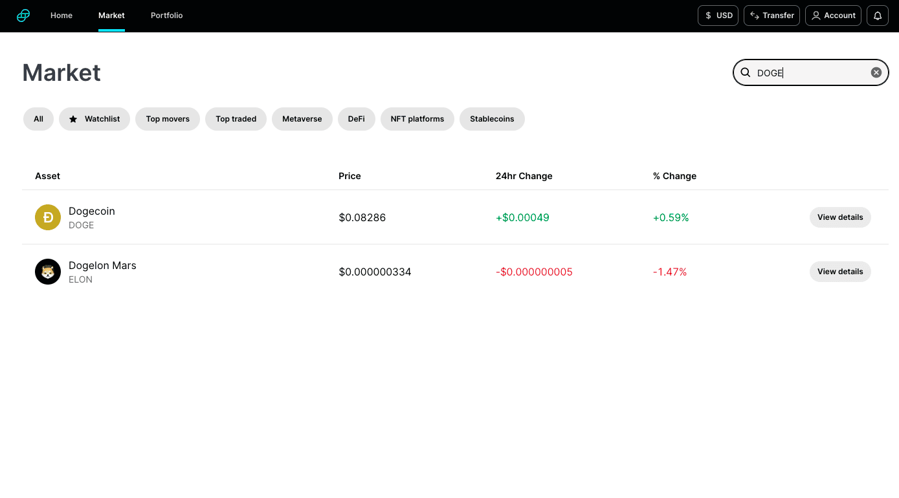Click the % Change column header

point(674,176)
